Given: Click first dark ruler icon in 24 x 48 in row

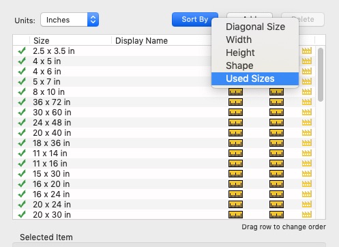Looking at the screenshot, I should [235, 123].
